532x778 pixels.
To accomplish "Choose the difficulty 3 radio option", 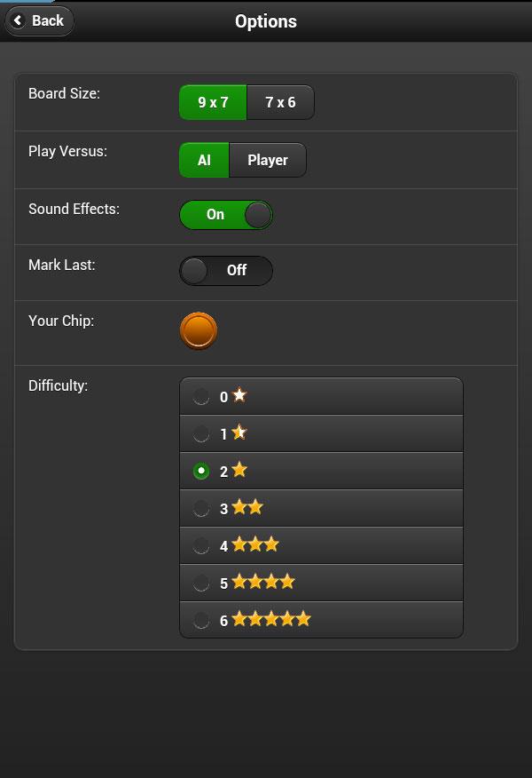I will coord(201,508).
